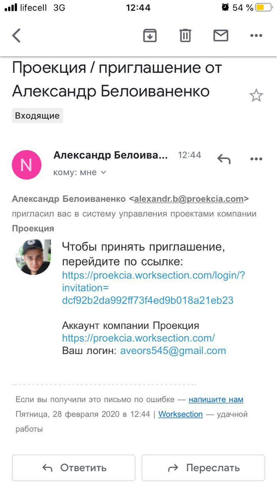Tap the alexandr.b@proekcia.com email address
Image resolution: width=277 pixels, height=493 pixels.
[x=189, y=199]
